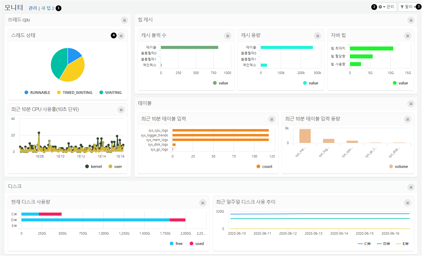
Task: Open menu icon of 테이블 입력 용량 widget
Action: pos(408,119)
